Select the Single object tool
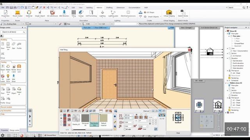This screenshot has height=140, width=250. (x=40, y=14)
